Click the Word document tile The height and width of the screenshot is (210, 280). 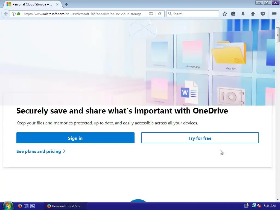click(192, 90)
